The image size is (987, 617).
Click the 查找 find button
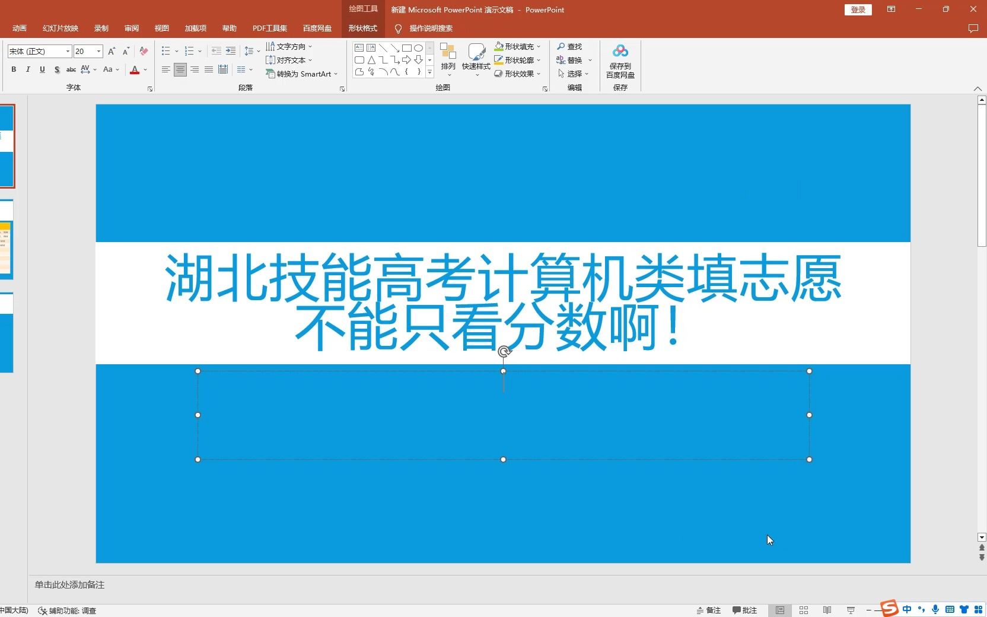click(570, 46)
